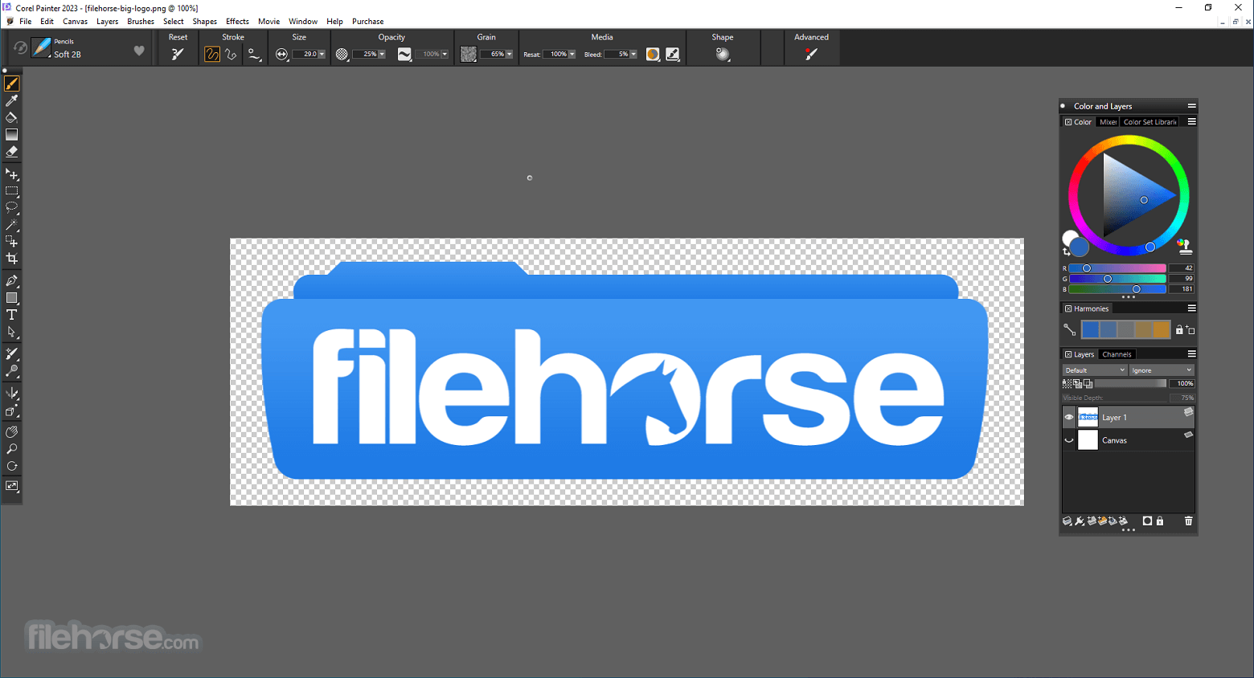Open the Resat 100% dropdown arrow
The image size is (1254, 678).
click(572, 55)
